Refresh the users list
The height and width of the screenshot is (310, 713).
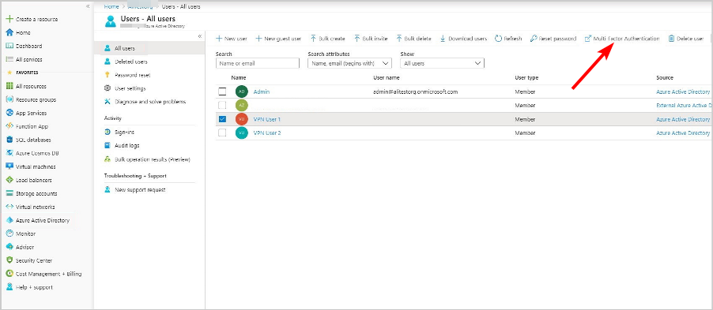click(508, 39)
